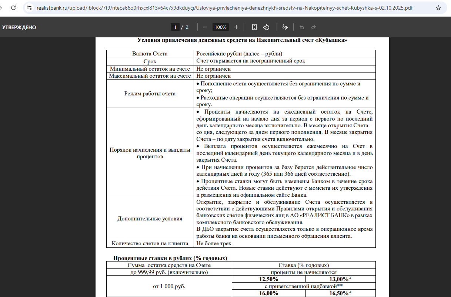Screen dimensions: 451x297
Task: Rotate the PDF counterclockwise
Action: point(266,27)
